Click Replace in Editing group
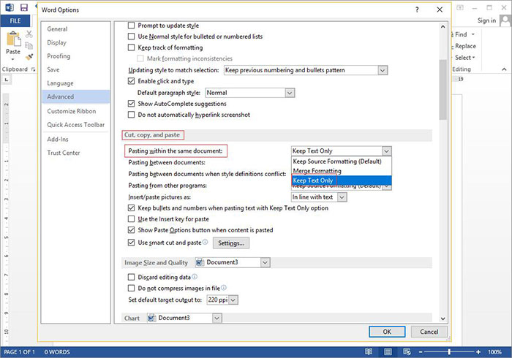The image size is (512, 358). click(465, 46)
